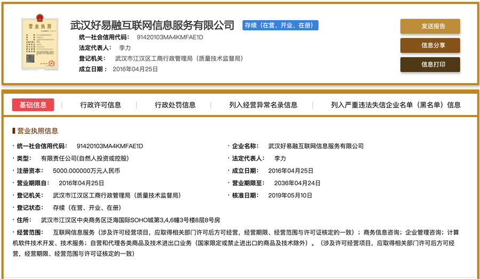Viewport: 480px width, 279px height.
Task: Click the 注册资本 field label
Action: (x=30, y=171)
